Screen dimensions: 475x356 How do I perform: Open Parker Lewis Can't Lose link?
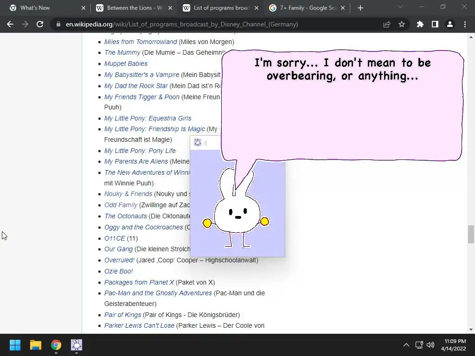pyautogui.click(x=139, y=326)
